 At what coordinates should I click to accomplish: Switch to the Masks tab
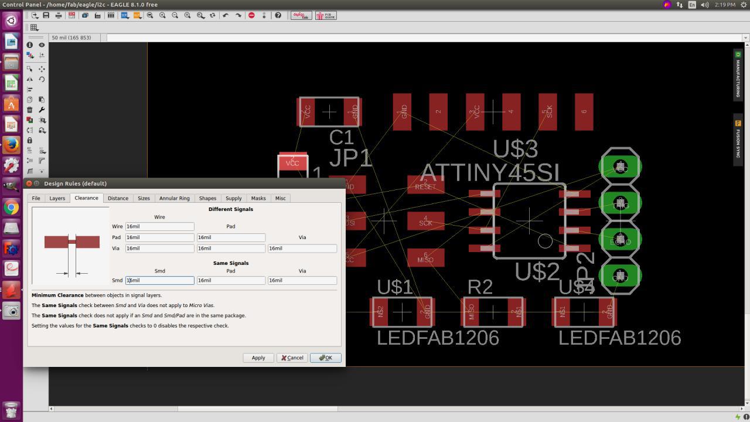point(258,198)
